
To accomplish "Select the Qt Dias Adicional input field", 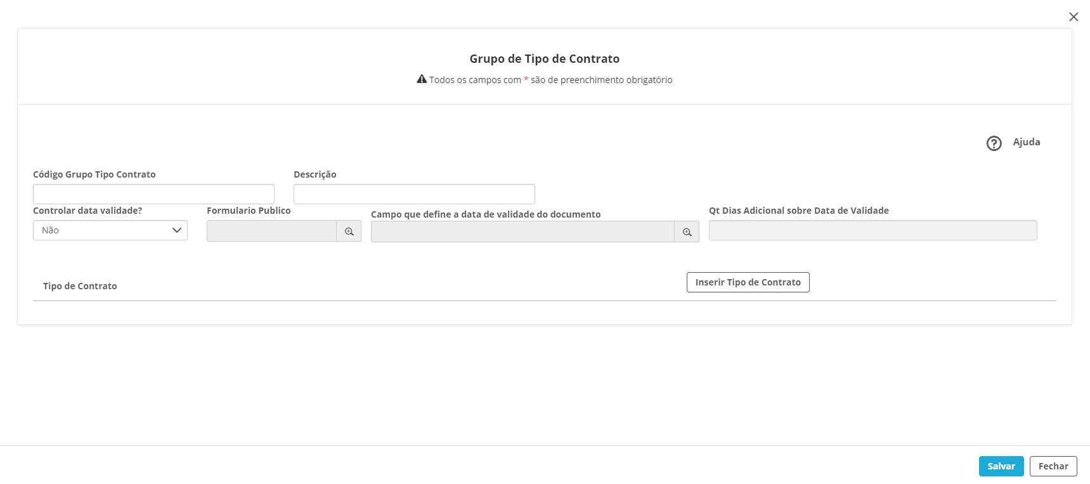I will [873, 230].
